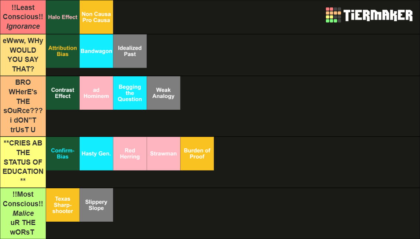420x239 pixels.
Task: Select the Begging the Question tile
Action: pos(130,93)
